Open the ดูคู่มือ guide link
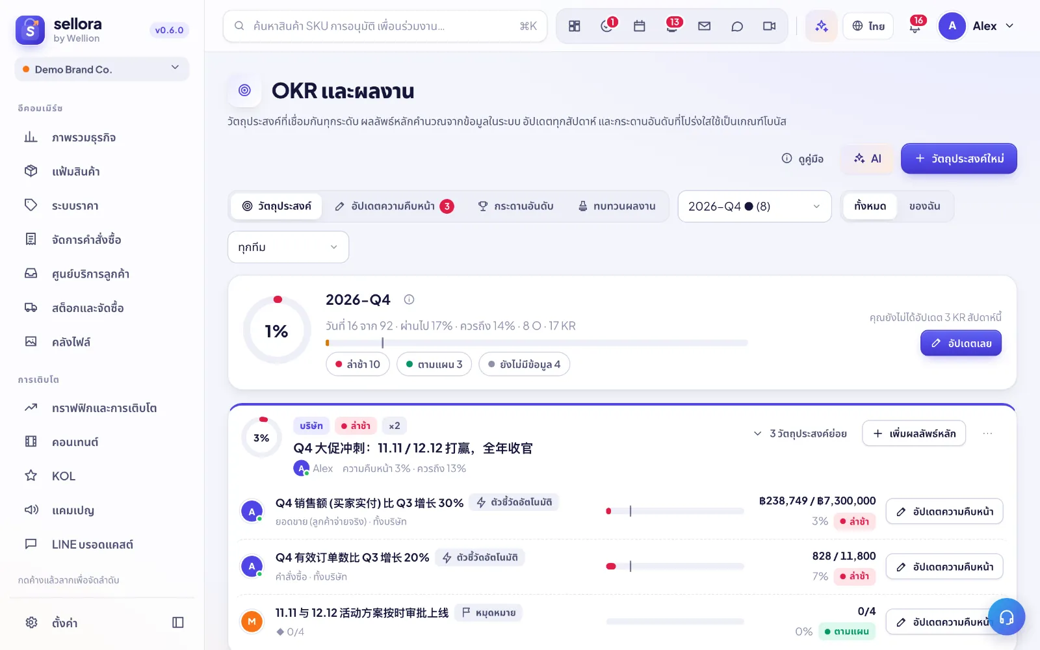 pyautogui.click(x=802, y=159)
